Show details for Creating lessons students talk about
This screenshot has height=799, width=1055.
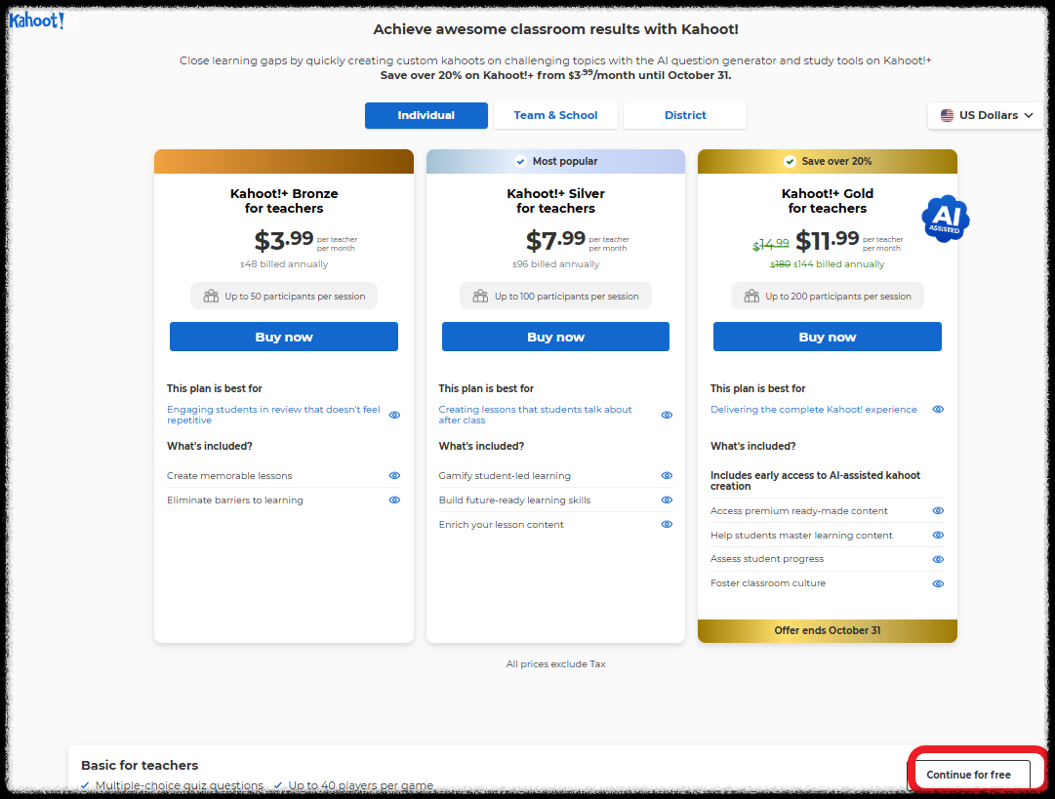(667, 415)
